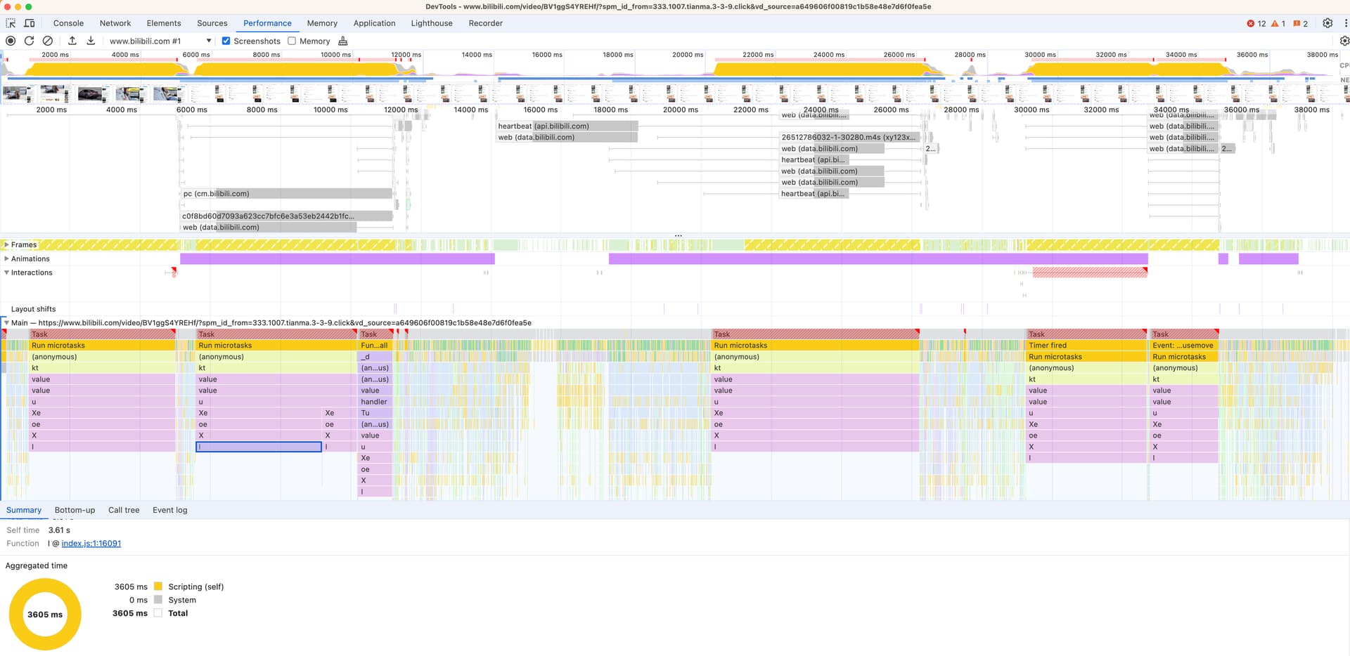Click the collect garbage icon
Viewport: 1350px width, 656px height.
(343, 41)
